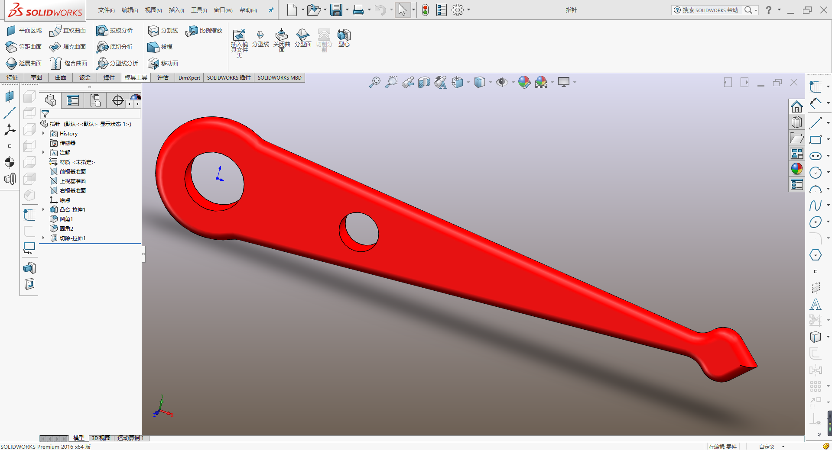Select the 前视基准面 front plane
This screenshot has width=832, height=450.
click(x=68, y=171)
